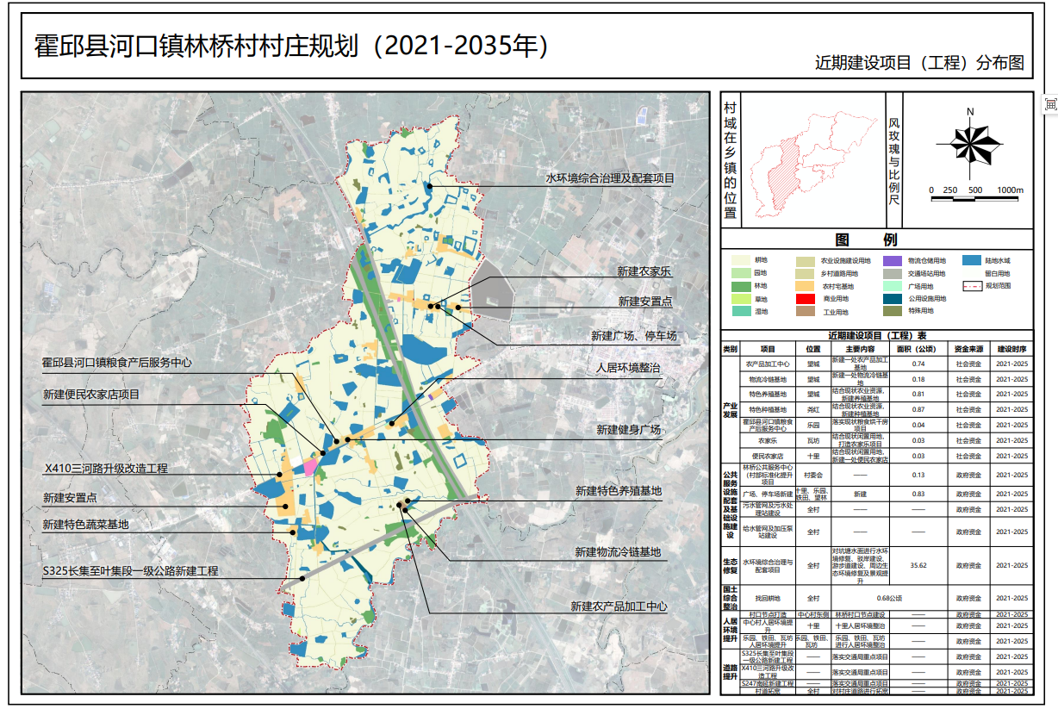Click map label 新建便民农家店项目
The width and height of the screenshot is (1058, 709).
(x=91, y=395)
